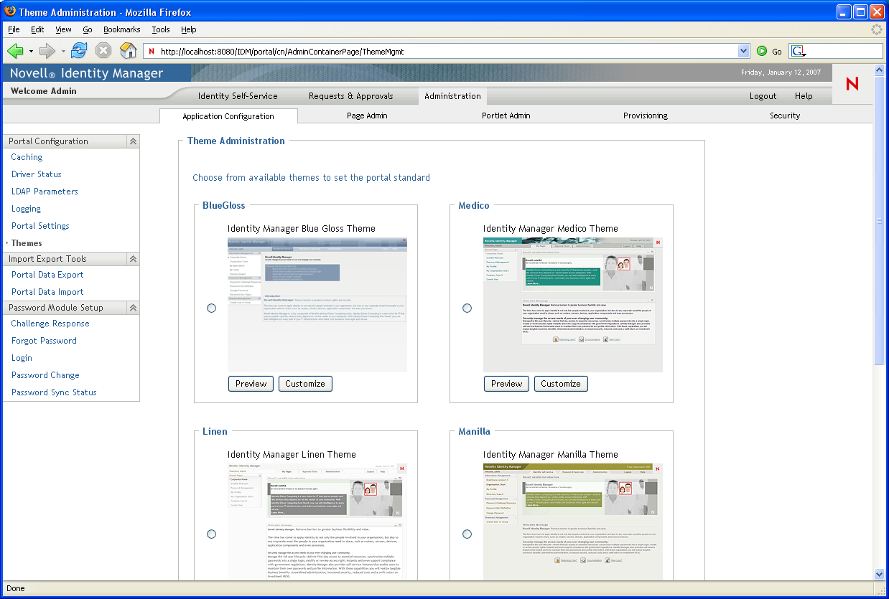889x599 pixels.
Task: Click the green Go button icon
Action: point(762,51)
